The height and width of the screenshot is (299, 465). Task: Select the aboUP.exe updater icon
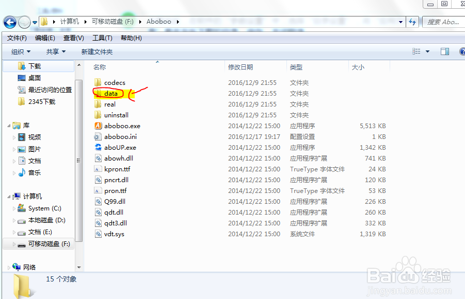(98, 147)
